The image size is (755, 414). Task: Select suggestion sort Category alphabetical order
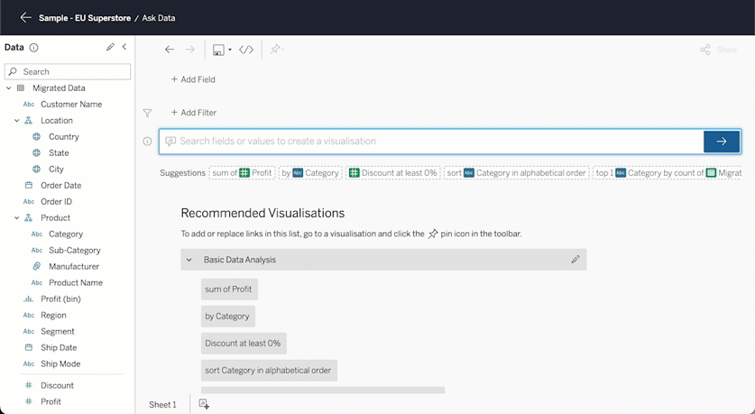516,173
